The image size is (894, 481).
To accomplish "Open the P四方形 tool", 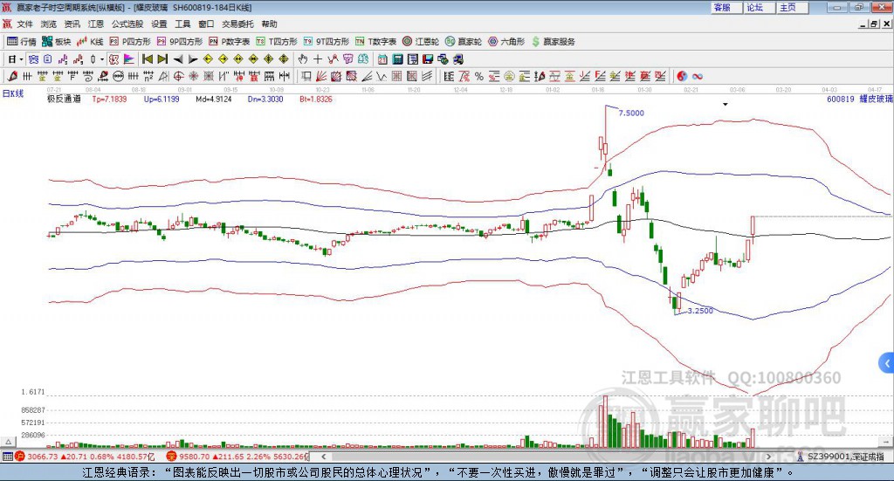I will pyautogui.click(x=130, y=42).
